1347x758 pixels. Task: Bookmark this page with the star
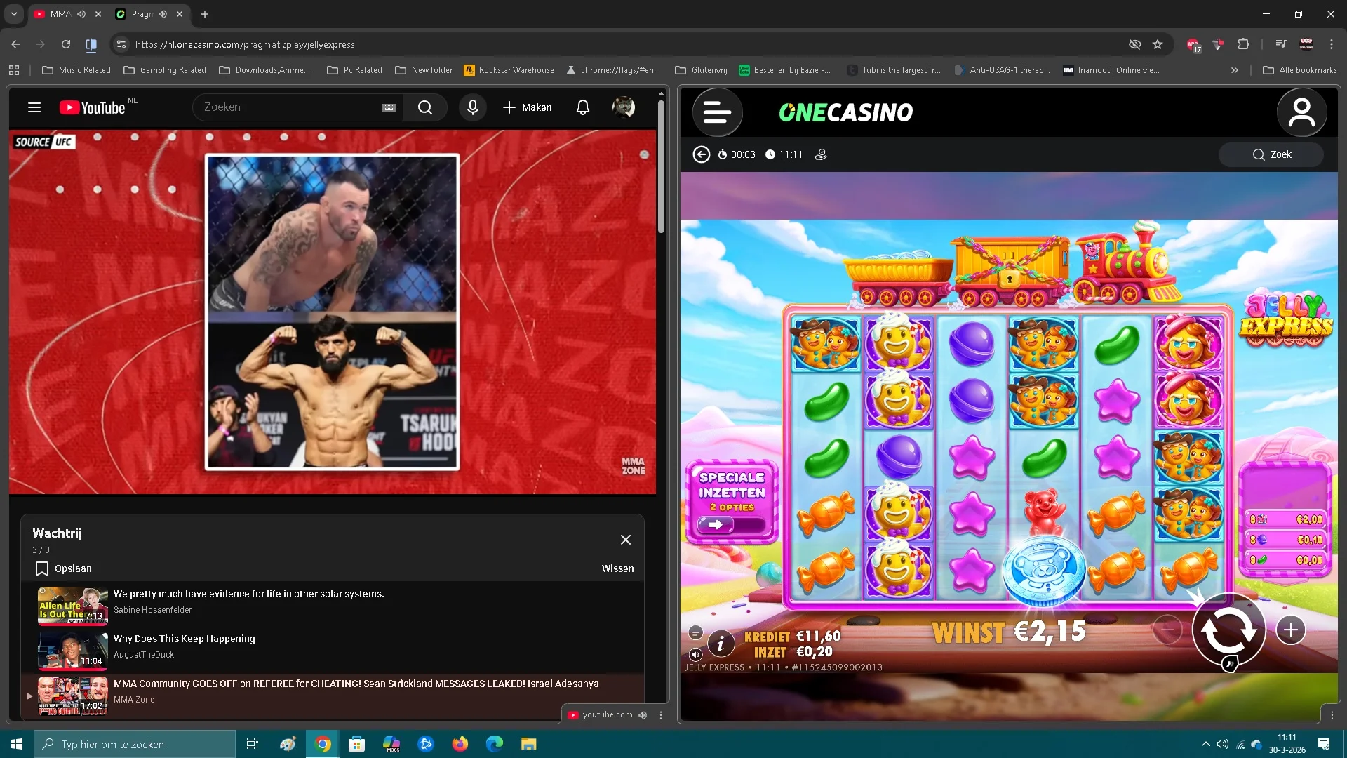[1158, 44]
